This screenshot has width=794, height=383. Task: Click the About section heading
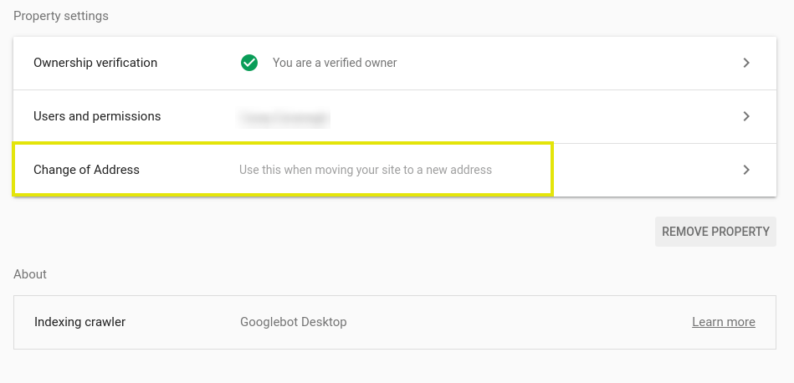coord(30,274)
